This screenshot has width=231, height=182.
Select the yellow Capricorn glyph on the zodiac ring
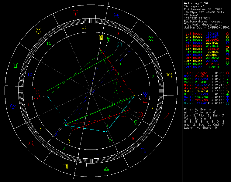pos(169,75)
